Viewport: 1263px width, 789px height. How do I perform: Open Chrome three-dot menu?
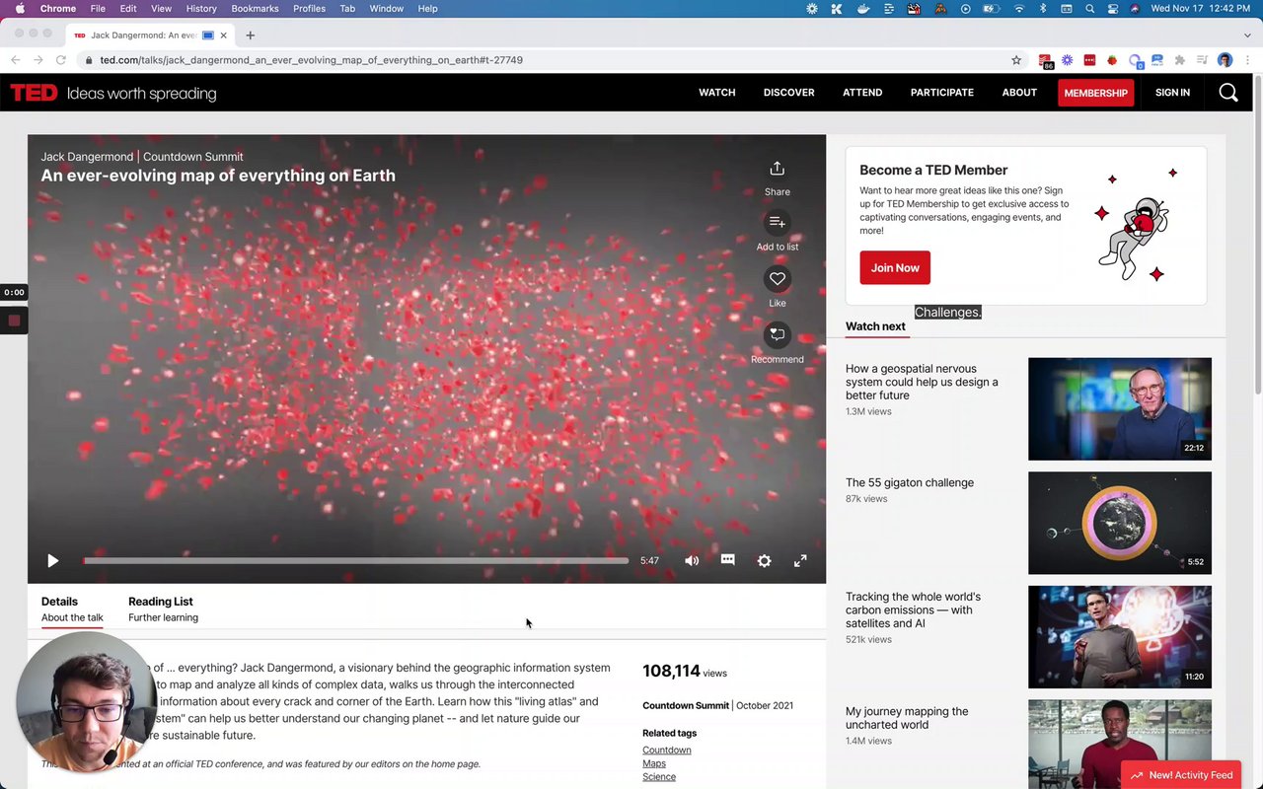pyautogui.click(x=1247, y=60)
